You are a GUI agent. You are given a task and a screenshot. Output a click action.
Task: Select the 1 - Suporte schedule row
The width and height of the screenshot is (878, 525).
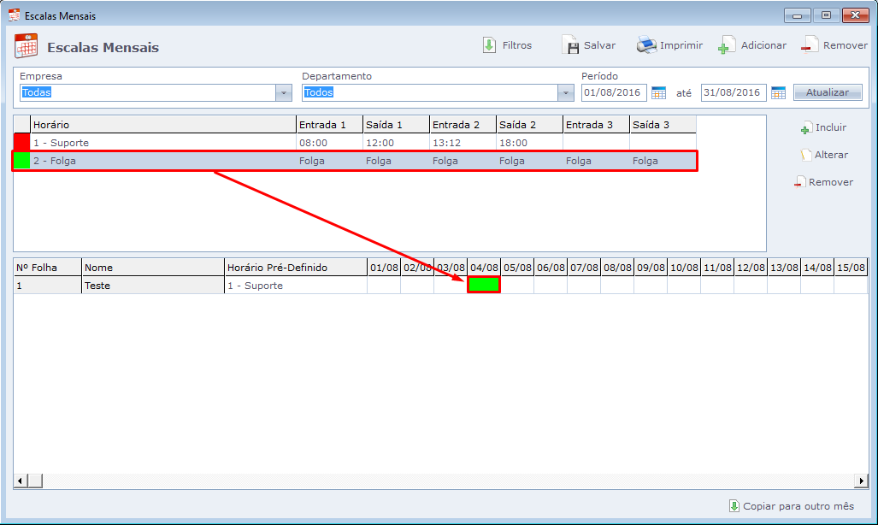coord(162,143)
